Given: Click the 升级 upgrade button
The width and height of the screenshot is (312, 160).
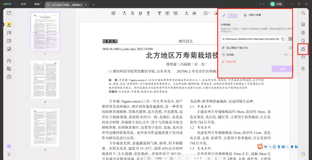Looking at the screenshot, I should 277,4.
